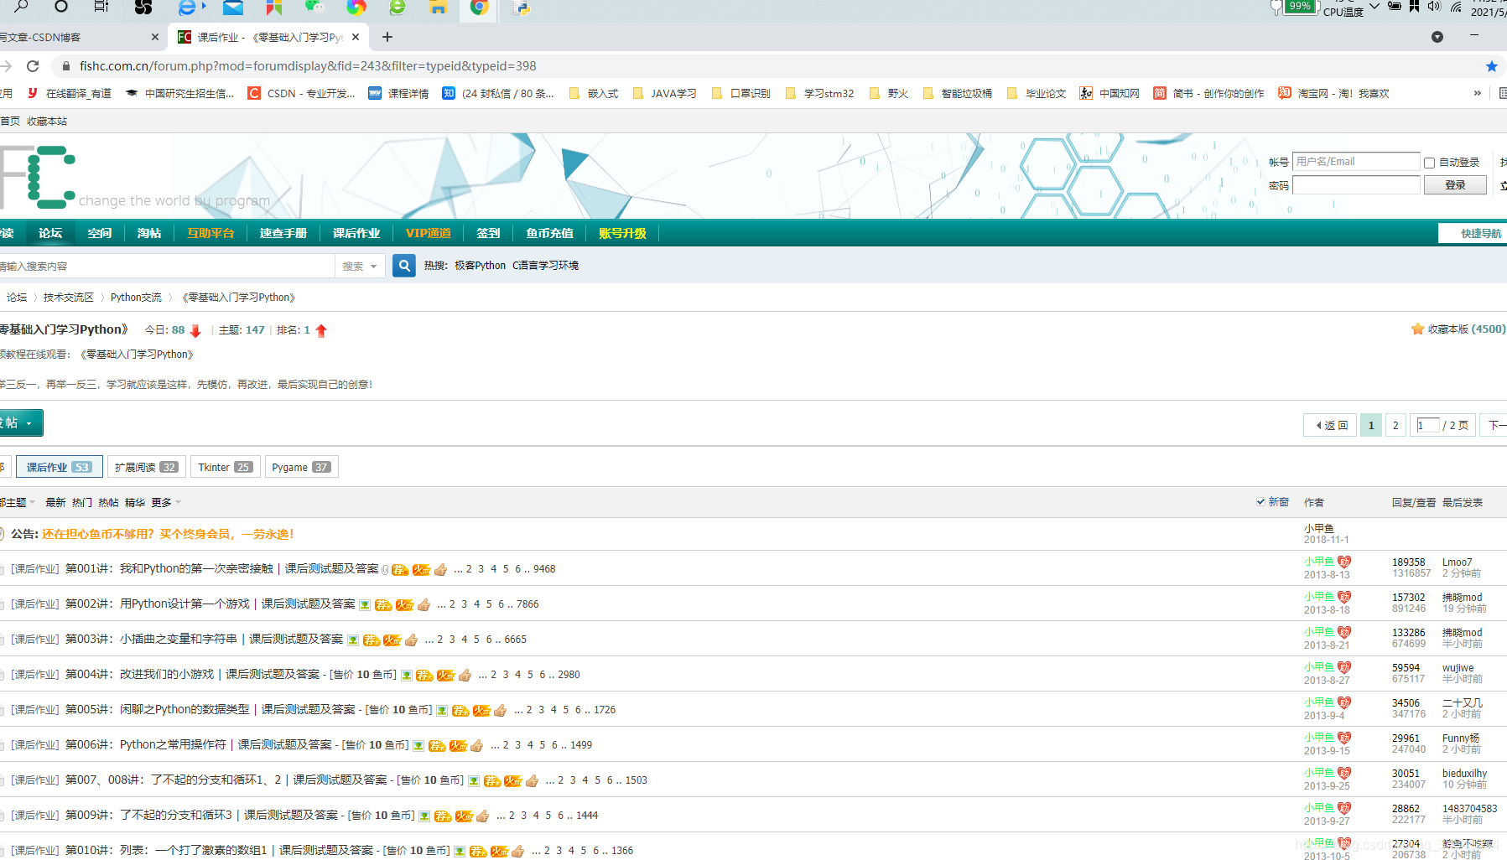Open Chrome reading list panel icon
The height and width of the screenshot is (860, 1507).
click(x=1503, y=93)
